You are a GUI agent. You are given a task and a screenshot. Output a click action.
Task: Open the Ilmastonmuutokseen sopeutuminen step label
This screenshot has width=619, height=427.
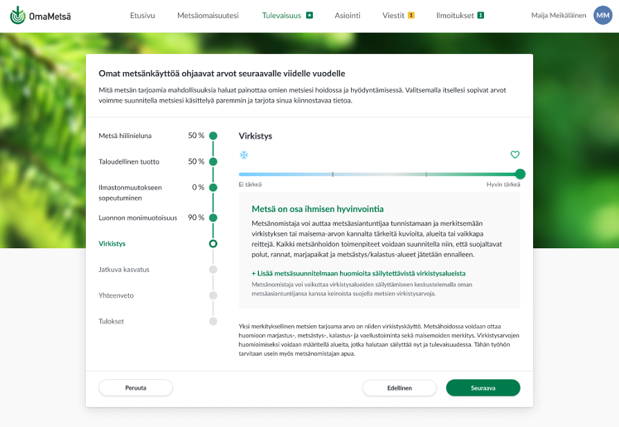click(x=130, y=193)
